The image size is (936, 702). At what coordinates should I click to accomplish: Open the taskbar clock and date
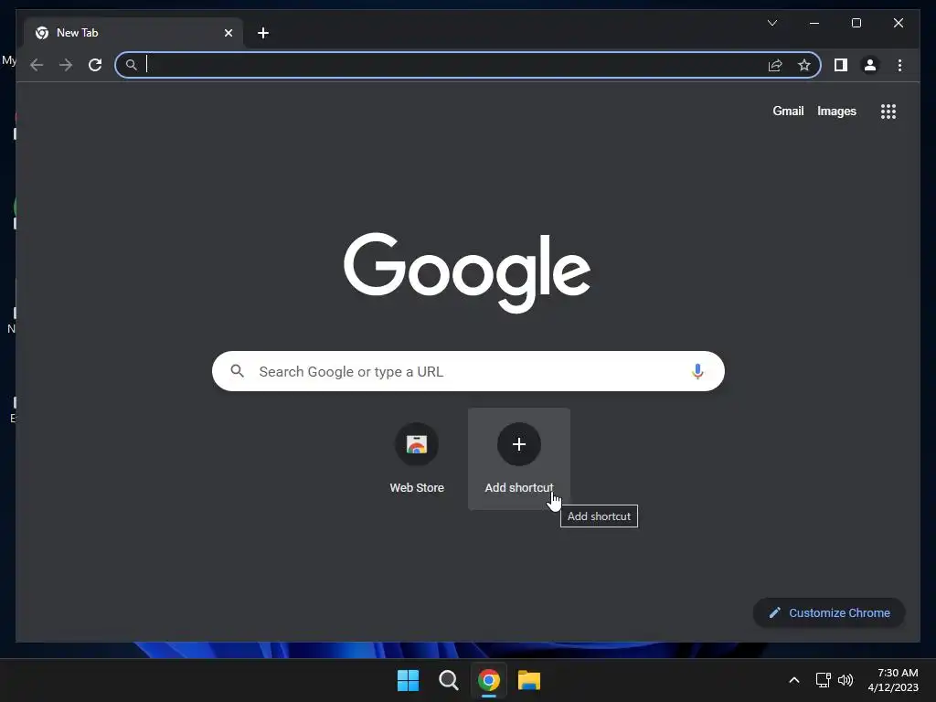click(x=893, y=680)
